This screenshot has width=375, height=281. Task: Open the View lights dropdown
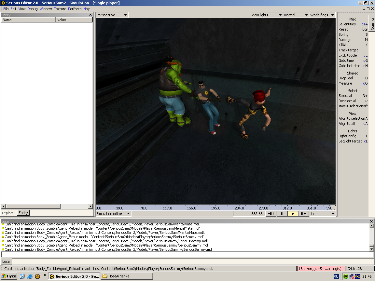pyautogui.click(x=267, y=15)
